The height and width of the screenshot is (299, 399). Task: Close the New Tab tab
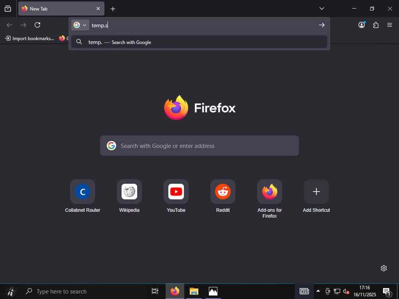(x=98, y=9)
